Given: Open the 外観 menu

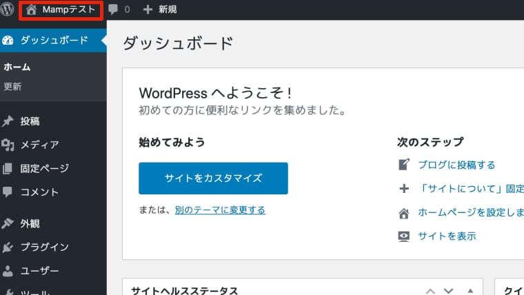Looking at the screenshot, I should (x=30, y=223).
